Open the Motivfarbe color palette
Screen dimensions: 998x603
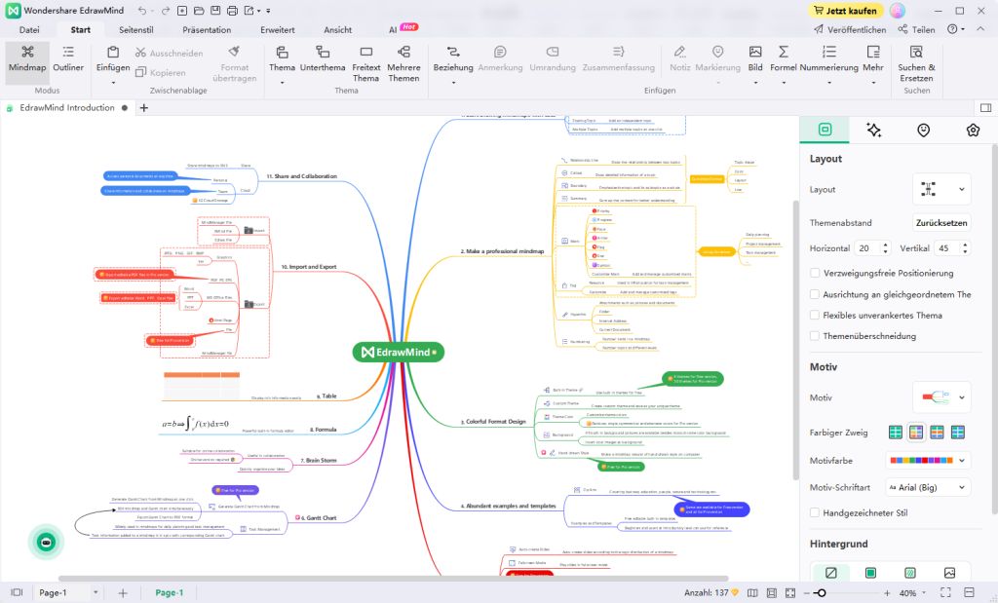pyautogui.click(x=927, y=459)
